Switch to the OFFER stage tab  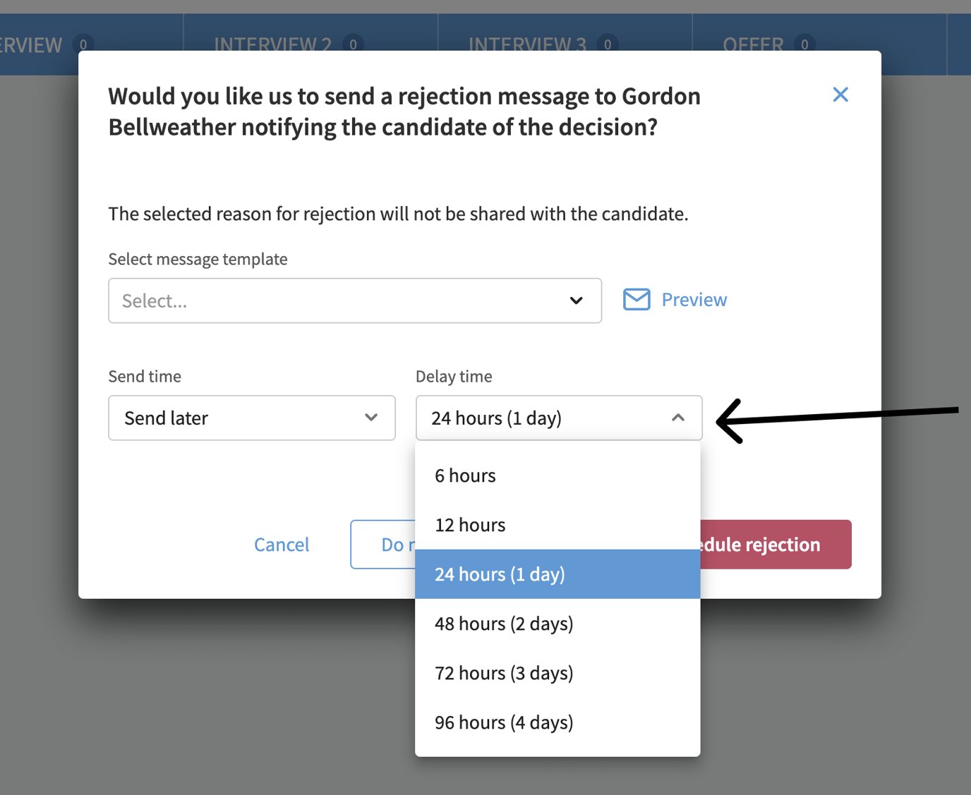(755, 44)
